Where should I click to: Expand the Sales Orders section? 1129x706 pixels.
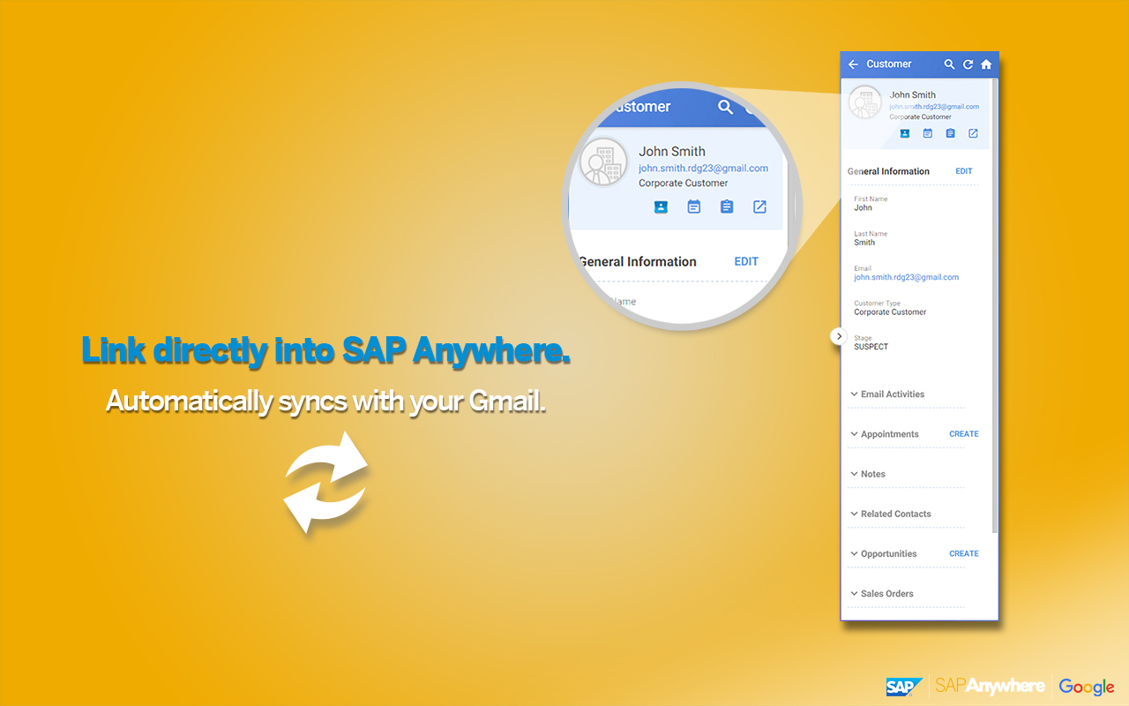pyautogui.click(x=882, y=594)
